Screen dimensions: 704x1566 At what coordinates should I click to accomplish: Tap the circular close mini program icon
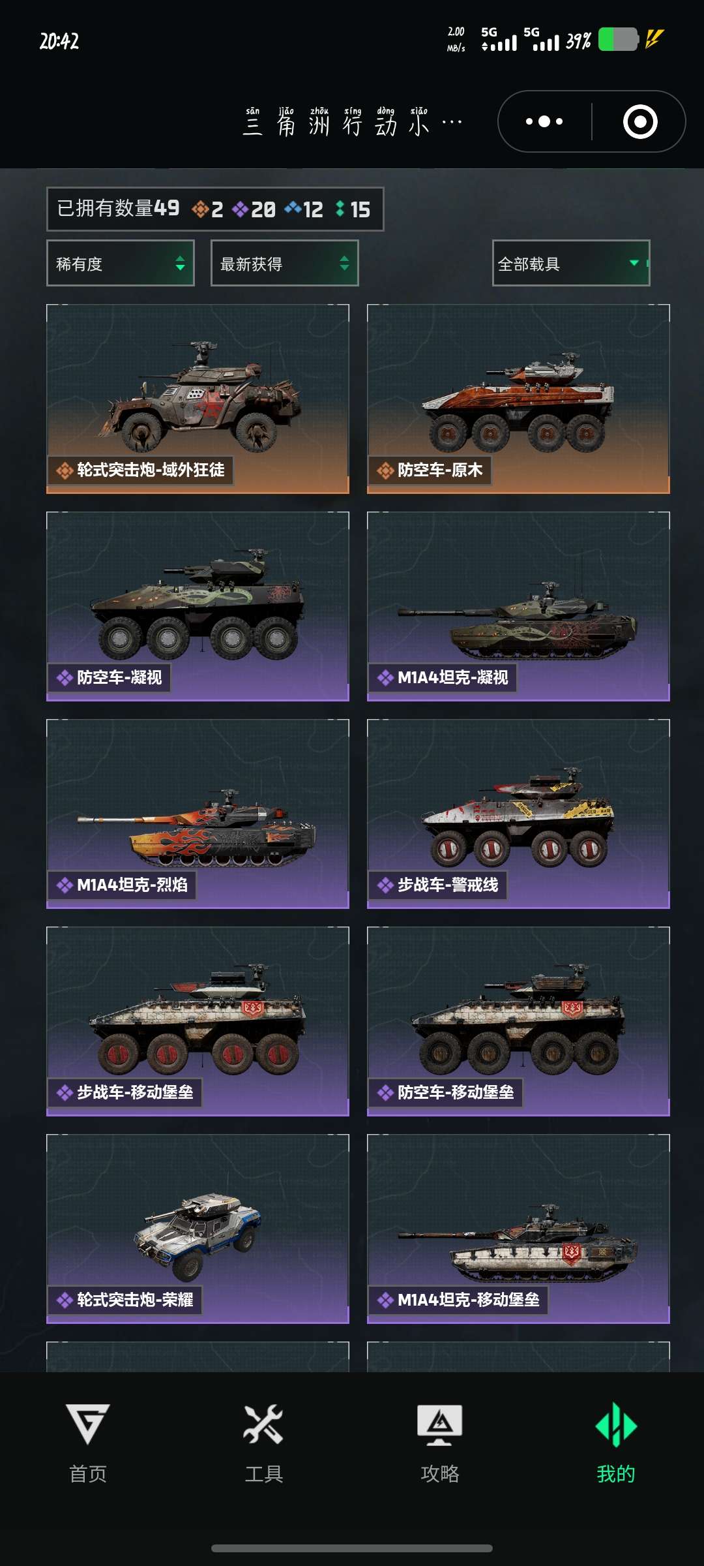(x=640, y=121)
